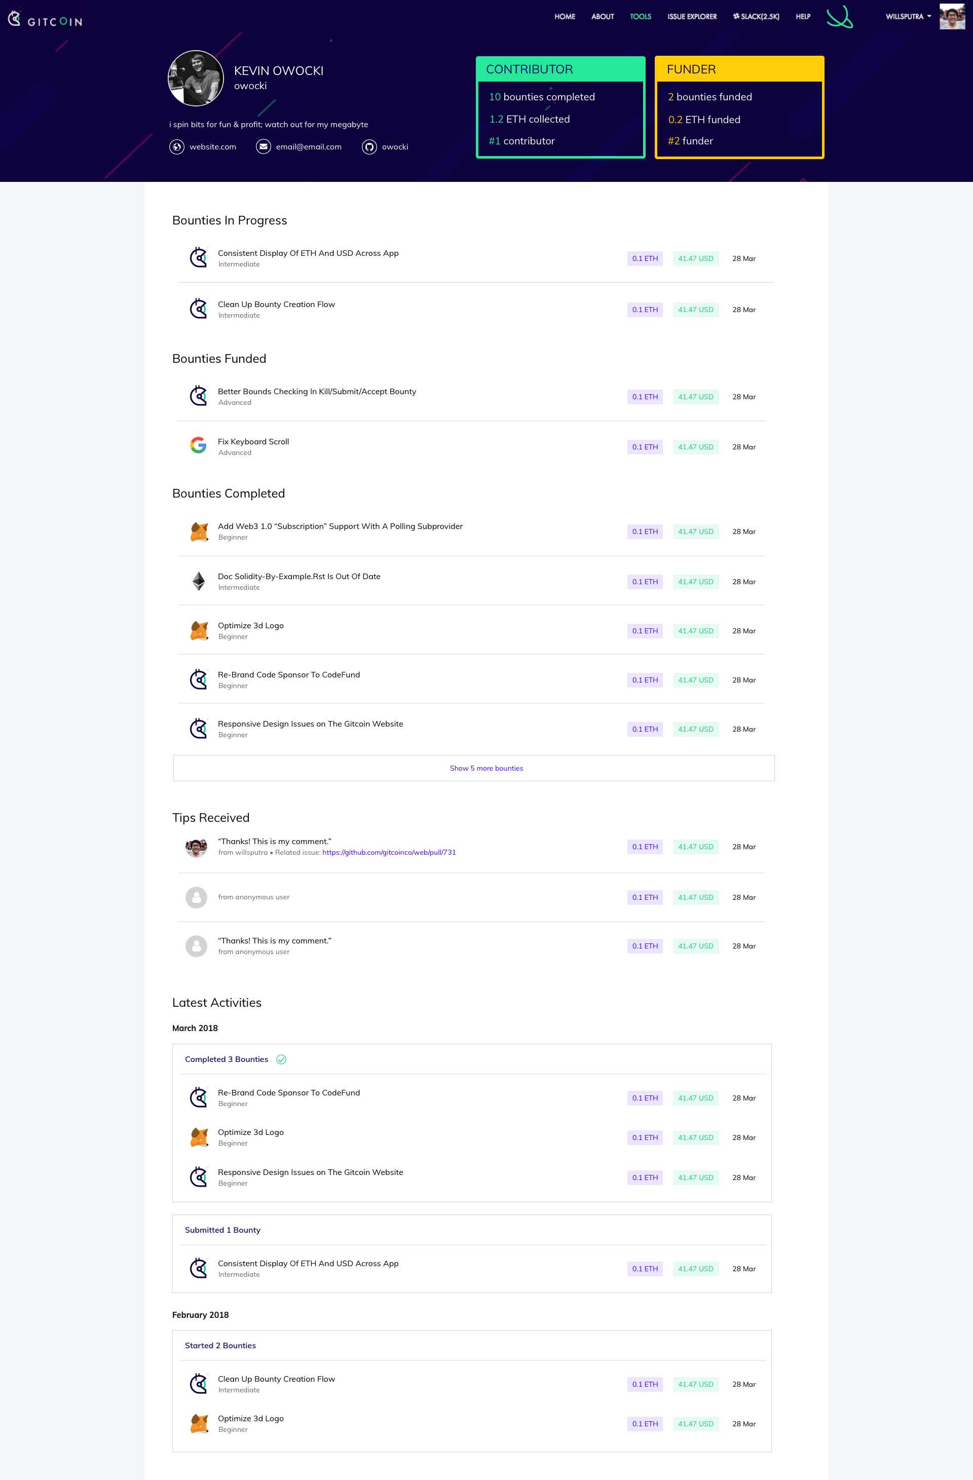Screen dimensions: 973x1480
Task: Follow the gitcoinco/web/pull/731 link
Action: pyautogui.click(x=389, y=853)
